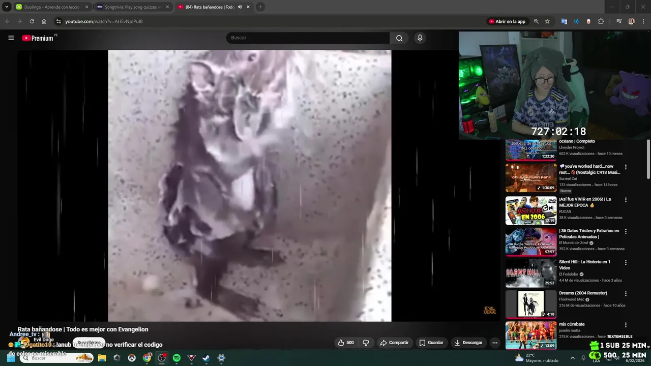Click the Buscar search field
This screenshot has height=366, width=651.
pos(308,38)
